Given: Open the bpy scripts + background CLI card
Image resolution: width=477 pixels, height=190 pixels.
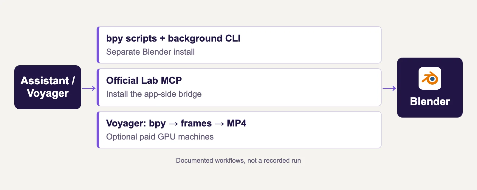Looking at the screenshot, I should point(239,45).
